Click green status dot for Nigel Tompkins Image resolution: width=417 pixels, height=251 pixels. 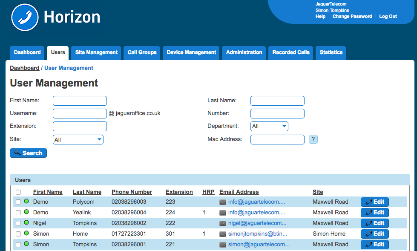[26, 223]
